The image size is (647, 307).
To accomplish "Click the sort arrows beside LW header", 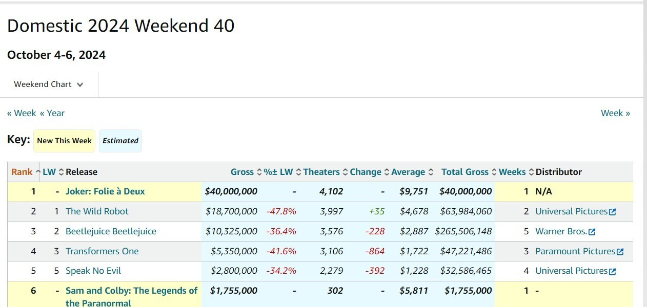I will (62, 172).
